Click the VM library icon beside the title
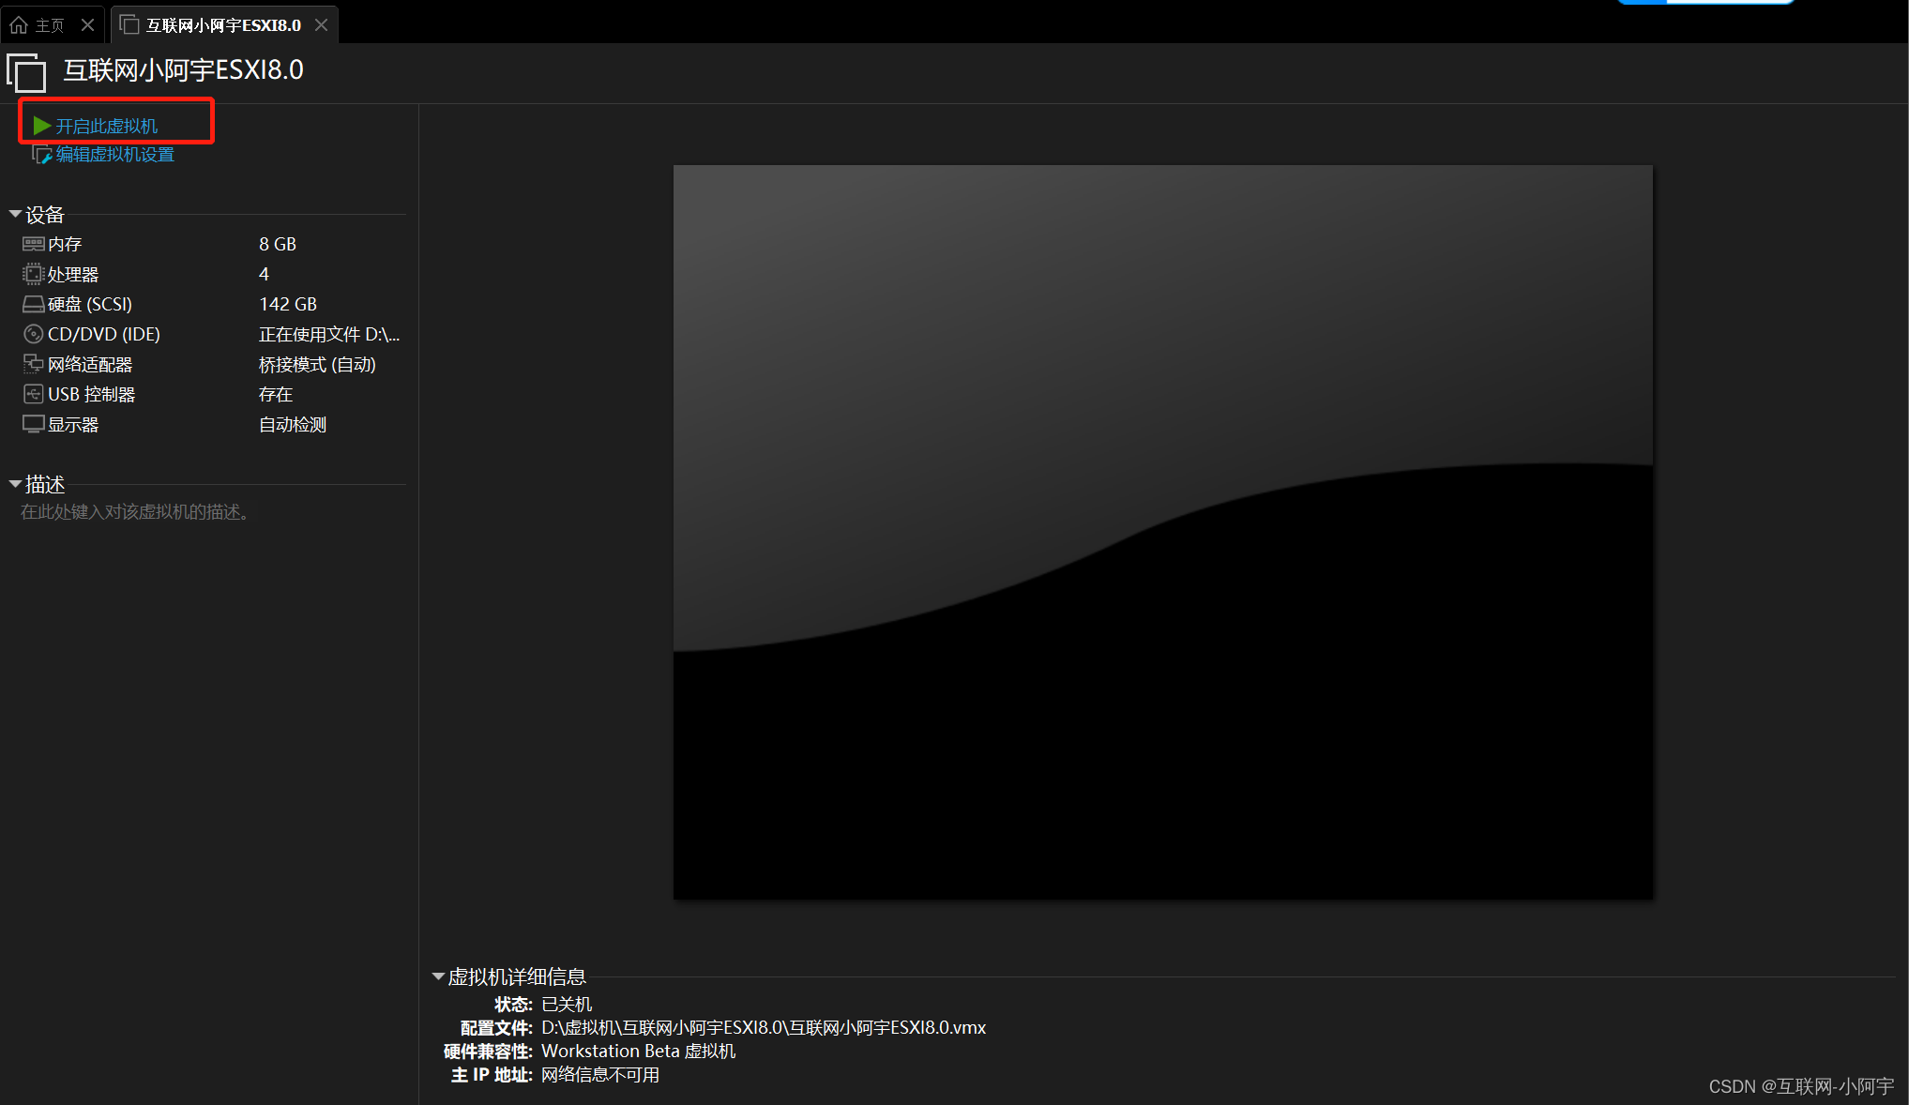The height and width of the screenshot is (1105, 1909). point(26,72)
